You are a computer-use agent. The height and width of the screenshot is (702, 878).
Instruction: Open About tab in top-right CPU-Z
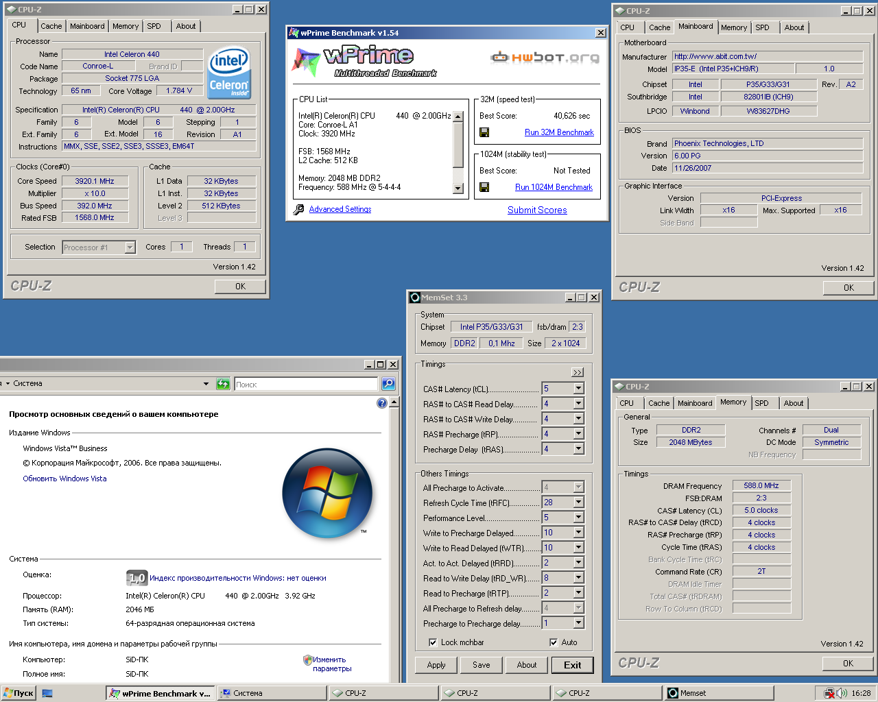tap(794, 27)
